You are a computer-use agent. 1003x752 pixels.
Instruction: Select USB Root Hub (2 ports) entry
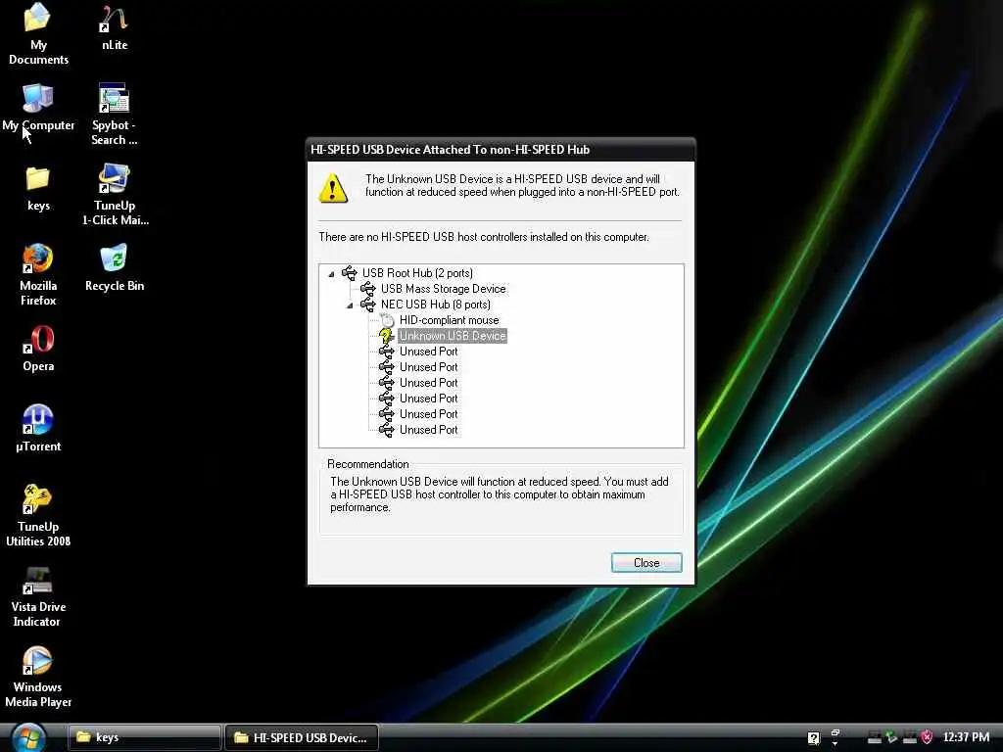click(x=417, y=273)
